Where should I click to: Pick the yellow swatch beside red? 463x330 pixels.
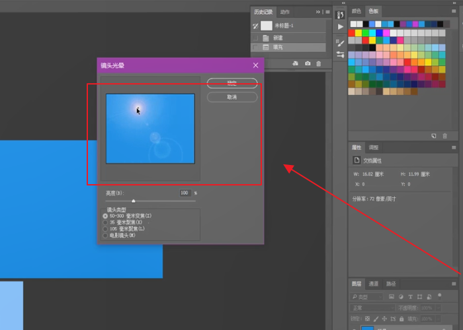click(x=358, y=33)
